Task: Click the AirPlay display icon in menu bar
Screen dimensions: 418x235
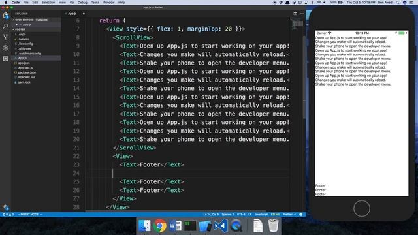Action: point(306,3)
